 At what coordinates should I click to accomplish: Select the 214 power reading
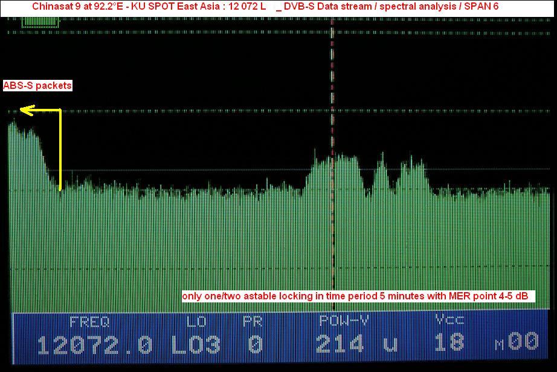[x=340, y=345]
